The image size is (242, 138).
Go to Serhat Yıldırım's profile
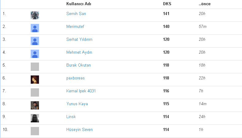(79, 40)
